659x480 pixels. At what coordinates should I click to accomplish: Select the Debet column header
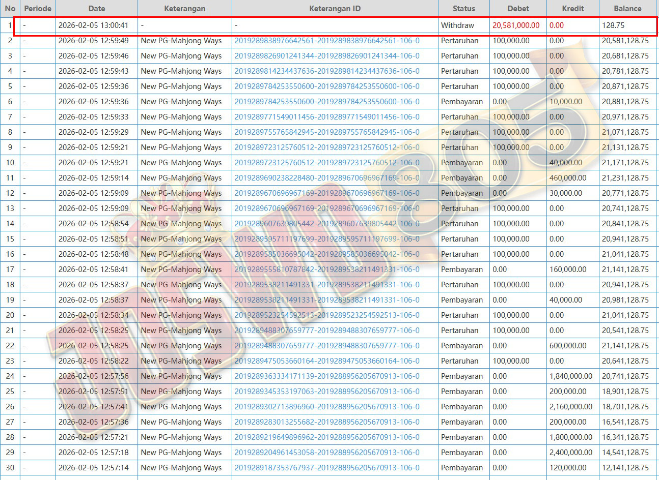(518, 9)
